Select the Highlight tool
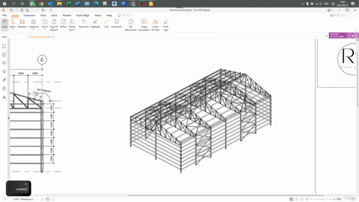Image resolution: width=359 pixels, height=202 pixels. 95,24
